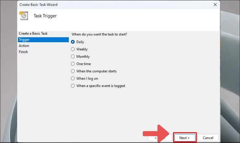Jump to the Finish step
Image resolution: width=240 pixels, height=143 pixels.
23,52
